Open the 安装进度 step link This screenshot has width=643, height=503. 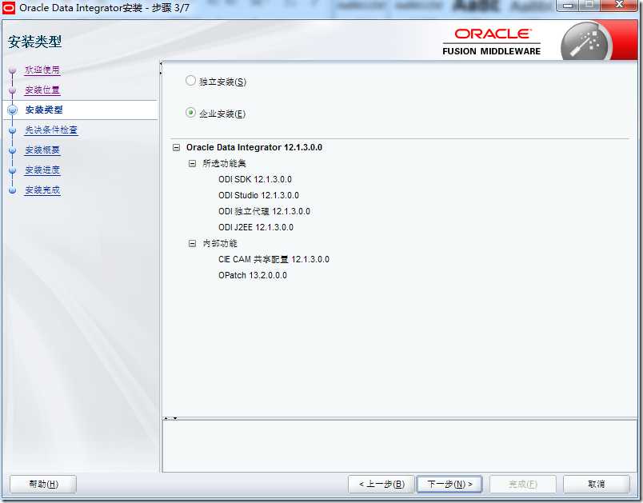(x=42, y=170)
